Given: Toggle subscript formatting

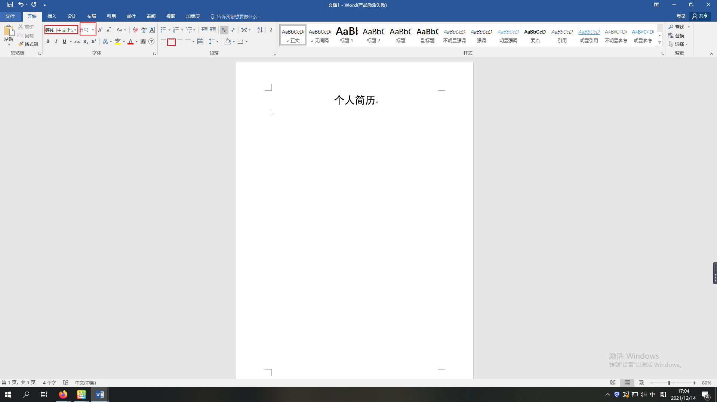Looking at the screenshot, I should [86, 41].
